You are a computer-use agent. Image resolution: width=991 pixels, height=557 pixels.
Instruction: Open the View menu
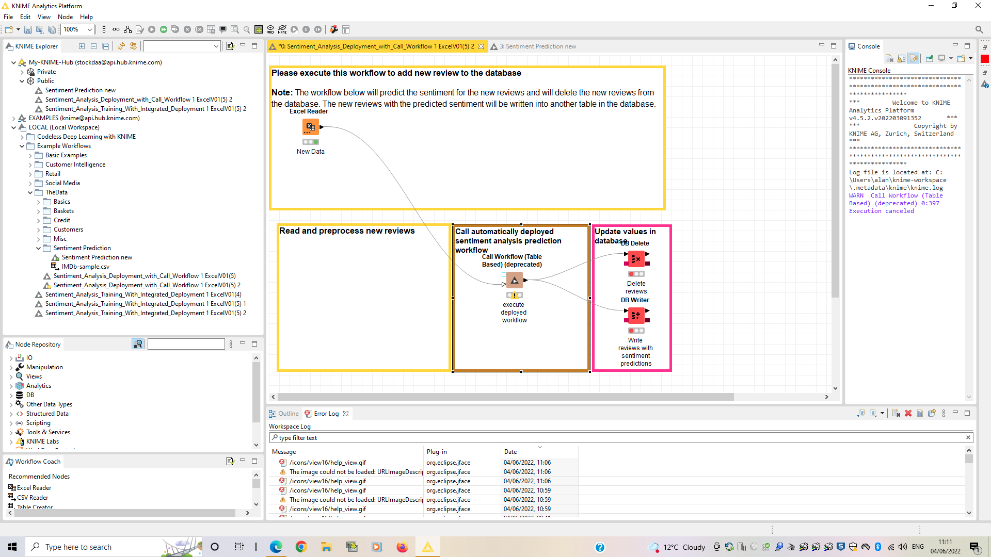click(44, 17)
